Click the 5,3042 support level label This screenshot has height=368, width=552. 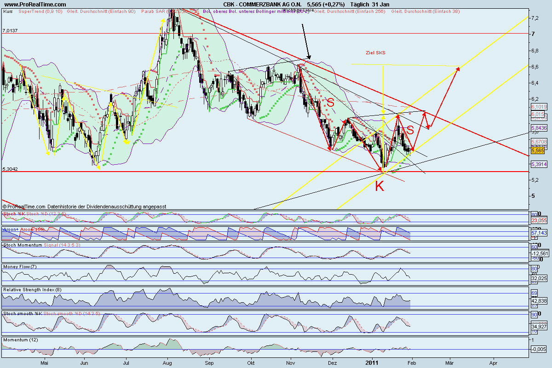[x=10, y=169]
